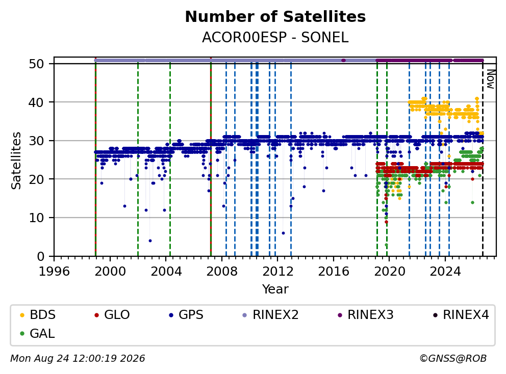Click the 2008 x-axis tick label
Screen dimensions: 506x374
click(222, 272)
